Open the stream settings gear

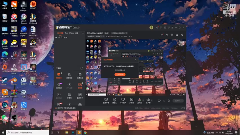tap(169, 100)
